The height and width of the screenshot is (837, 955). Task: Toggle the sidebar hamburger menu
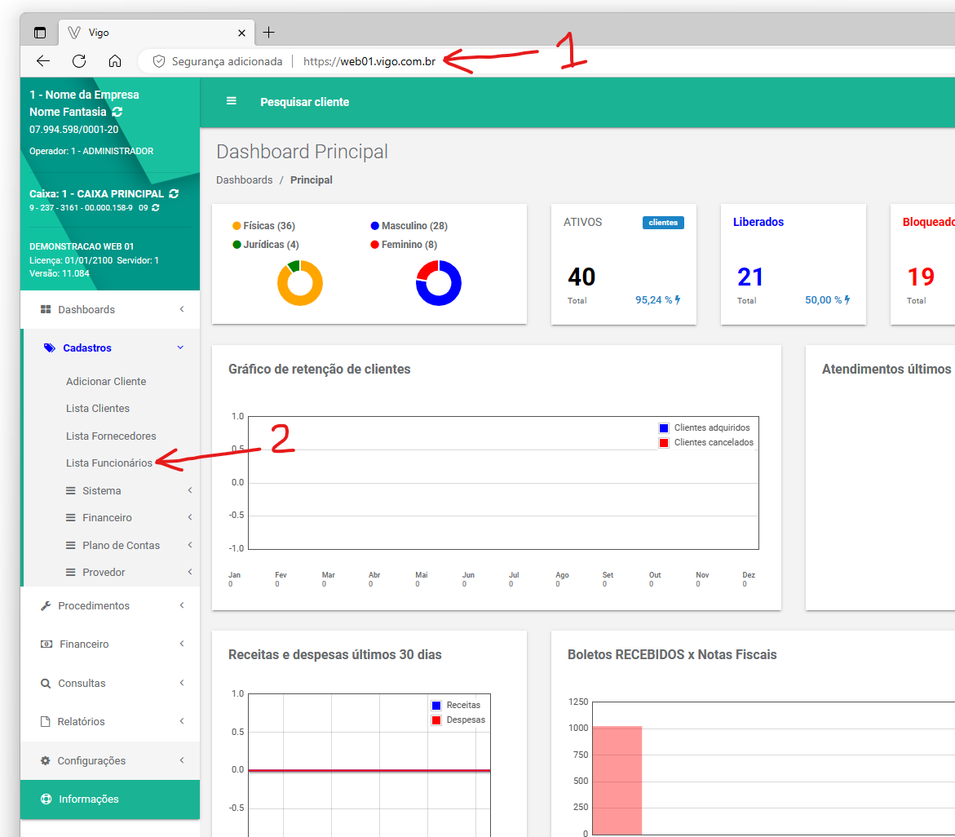232,101
